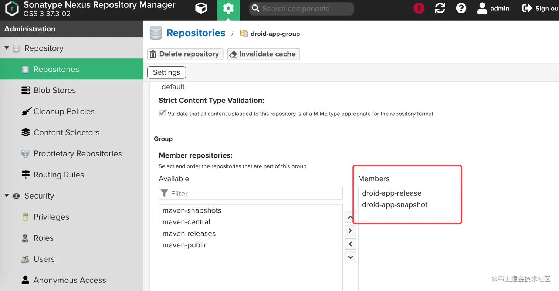Click the admin user account

click(493, 8)
